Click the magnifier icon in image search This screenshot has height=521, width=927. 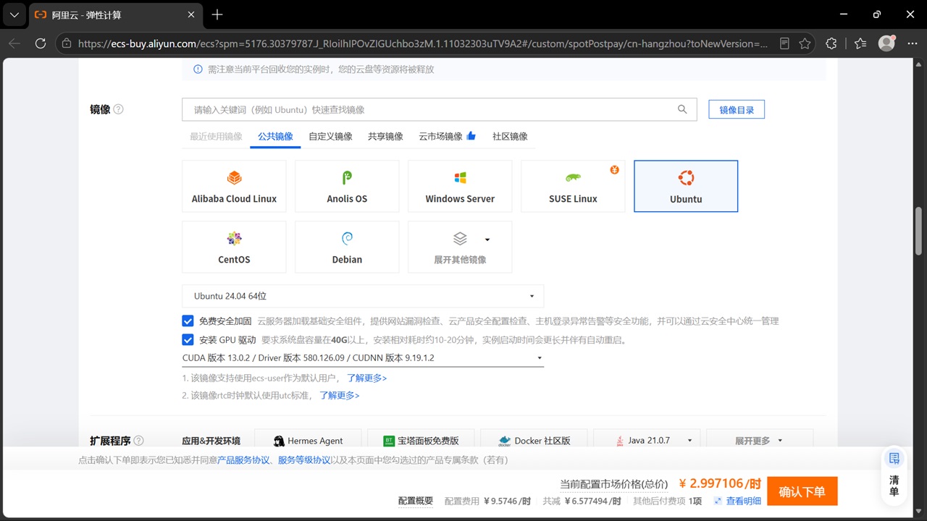click(682, 109)
